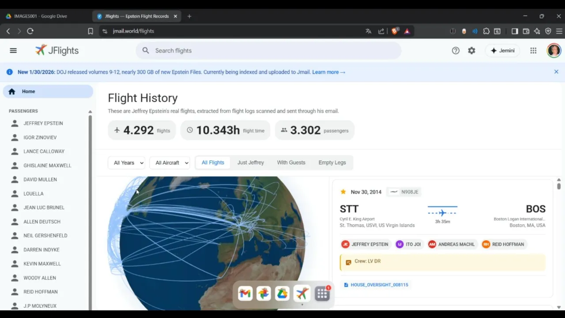Click the address bar URL jmail.world/flights
This screenshot has width=565, height=318.
[x=133, y=31]
